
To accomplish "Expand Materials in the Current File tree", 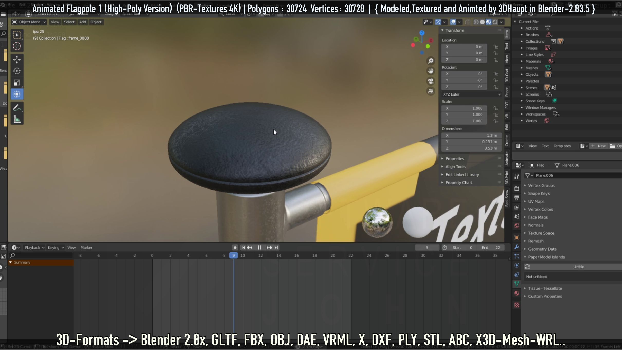I will coord(522,61).
